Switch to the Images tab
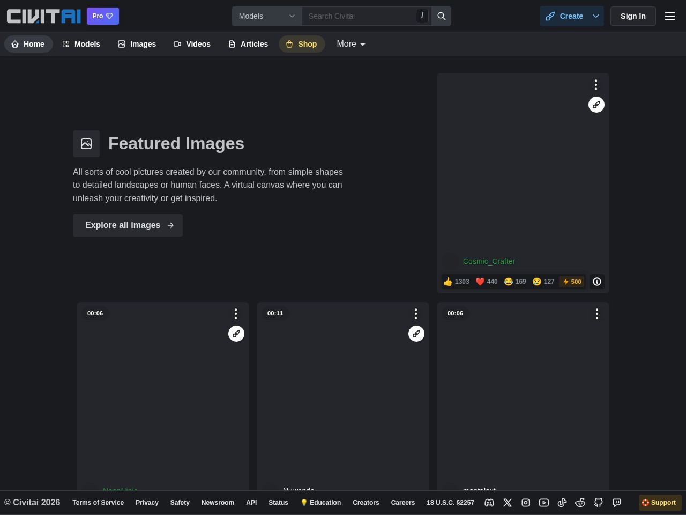This screenshot has height=515, width=686. (x=137, y=44)
